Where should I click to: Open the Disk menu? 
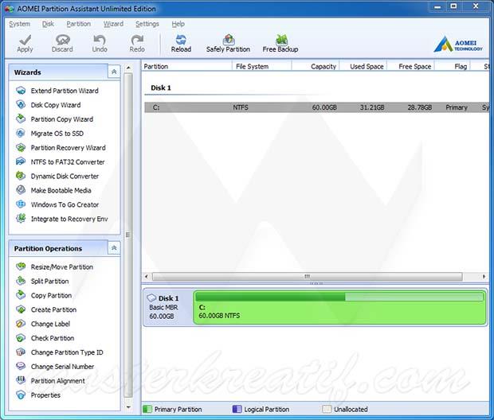pos(48,24)
